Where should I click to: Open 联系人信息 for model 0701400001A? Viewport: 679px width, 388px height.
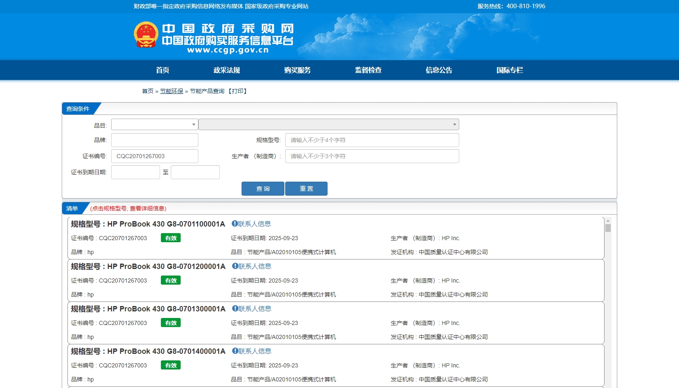tap(255, 351)
